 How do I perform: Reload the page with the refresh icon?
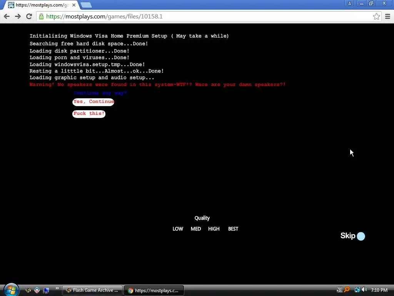click(x=29, y=17)
